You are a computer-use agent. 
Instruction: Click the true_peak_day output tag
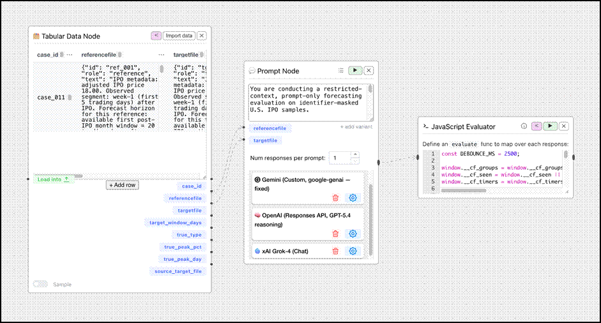pos(183,259)
